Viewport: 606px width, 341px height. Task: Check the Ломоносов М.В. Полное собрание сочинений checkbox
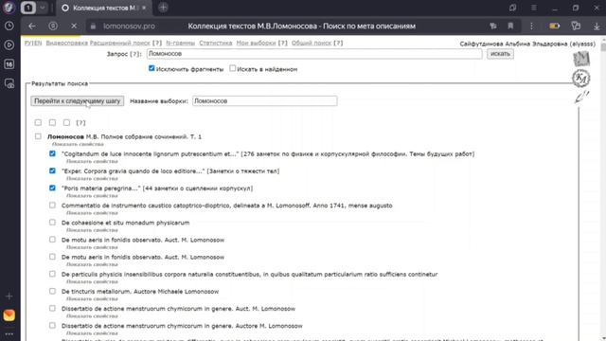38,136
